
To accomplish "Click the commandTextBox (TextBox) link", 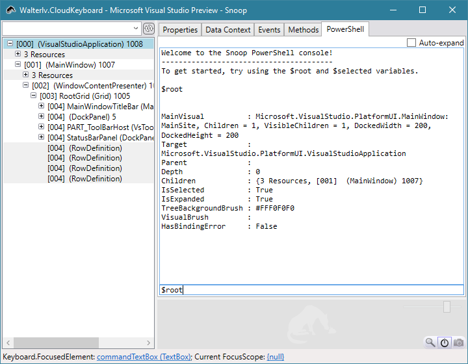I will tap(144, 357).
